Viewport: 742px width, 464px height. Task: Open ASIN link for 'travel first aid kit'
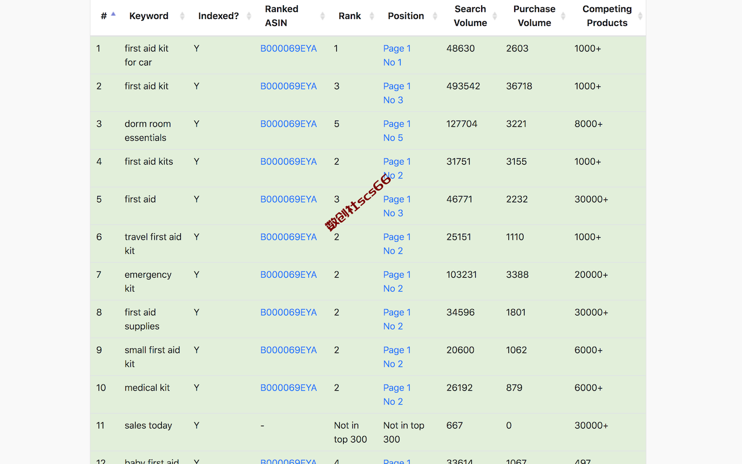pyautogui.click(x=289, y=237)
